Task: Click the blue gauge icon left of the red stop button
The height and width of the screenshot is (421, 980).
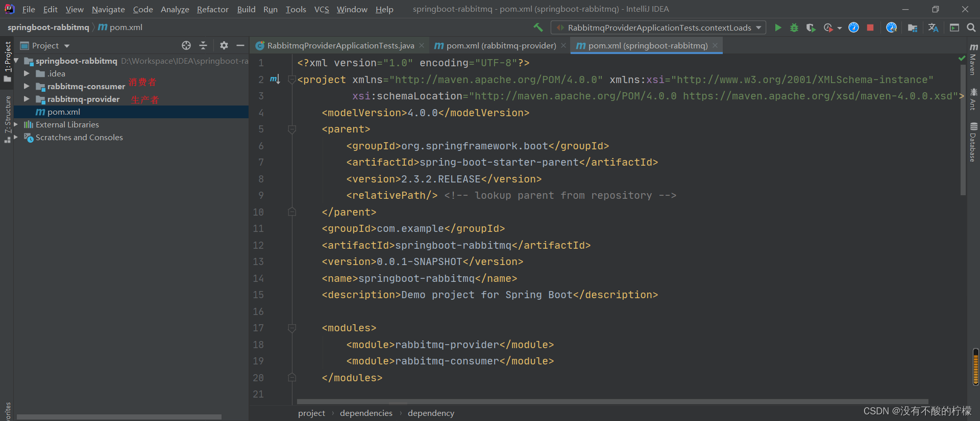Action: 853,28
